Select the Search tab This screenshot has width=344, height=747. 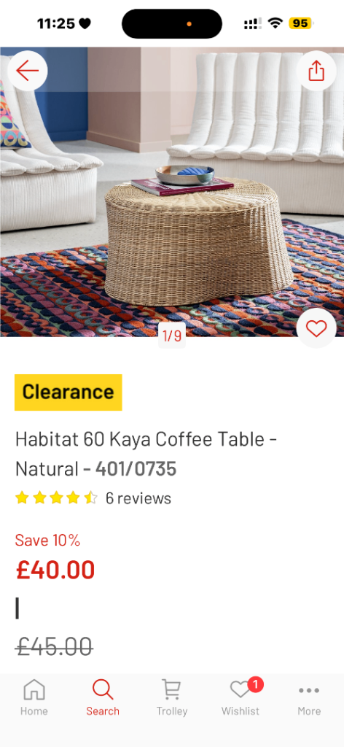pyautogui.click(x=103, y=697)
